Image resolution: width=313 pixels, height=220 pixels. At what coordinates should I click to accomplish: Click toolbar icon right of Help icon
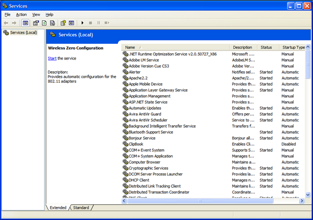click(71, 23)
